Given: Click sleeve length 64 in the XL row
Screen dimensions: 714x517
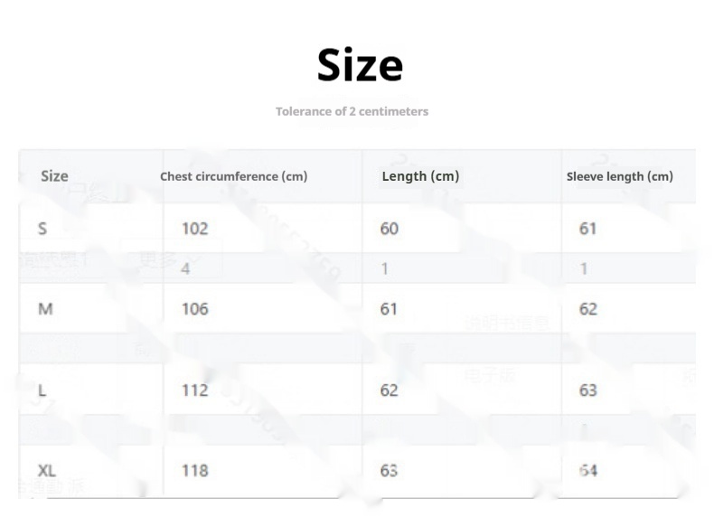Looking at the screenshot, I should point(587,470).
